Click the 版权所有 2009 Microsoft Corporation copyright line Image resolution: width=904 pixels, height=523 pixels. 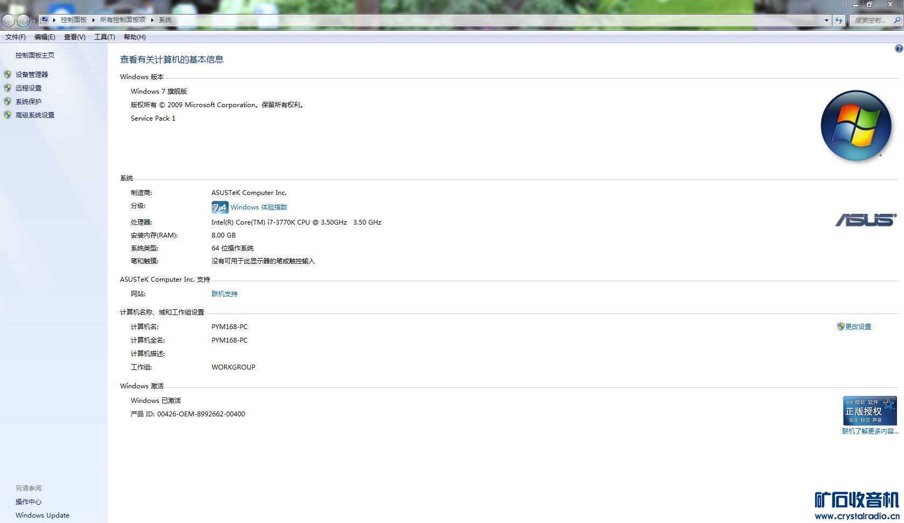pos(219,105)
